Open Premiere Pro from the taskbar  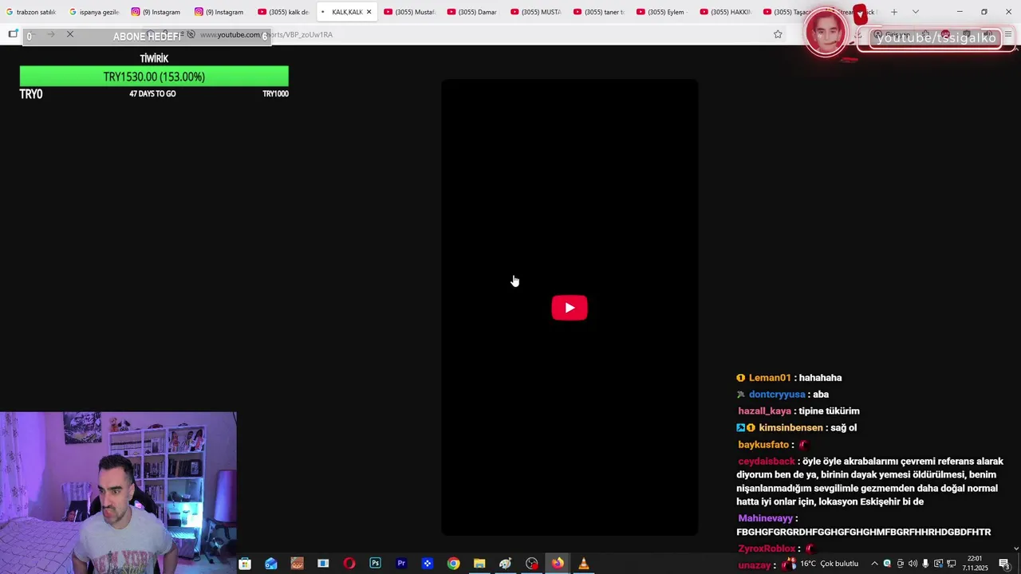(x=401, y=564)
